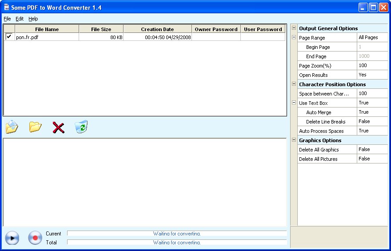This screenshot has height=251, width=391.
Task: Click the Space between Char... property label
Action: tap(324, 94)
